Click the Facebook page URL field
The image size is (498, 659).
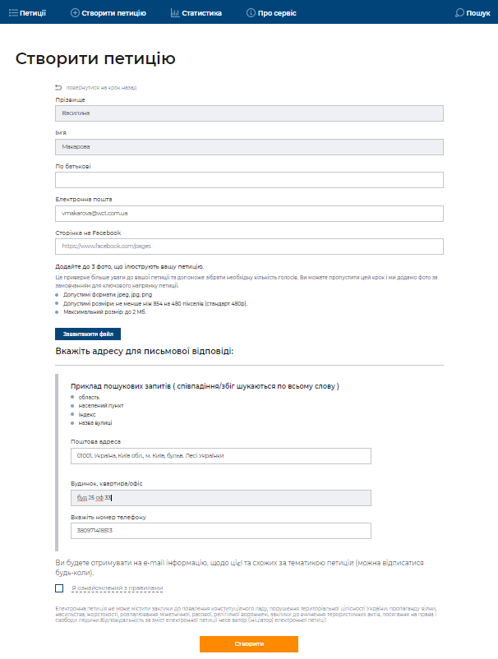tap(249, 247)
